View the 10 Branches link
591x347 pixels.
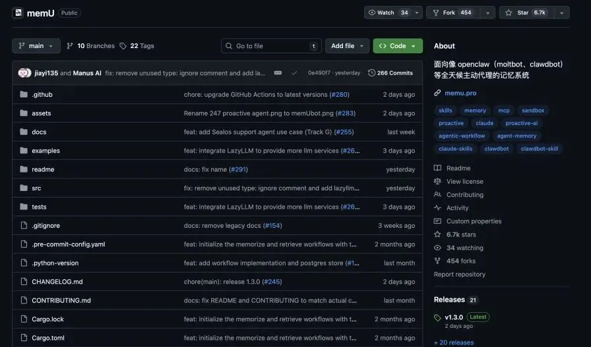click(91, 46)
